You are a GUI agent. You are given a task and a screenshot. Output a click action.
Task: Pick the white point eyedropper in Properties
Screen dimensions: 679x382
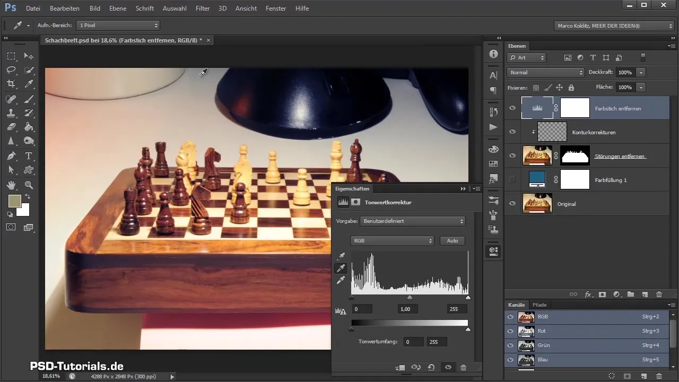(x=341, y=280)
